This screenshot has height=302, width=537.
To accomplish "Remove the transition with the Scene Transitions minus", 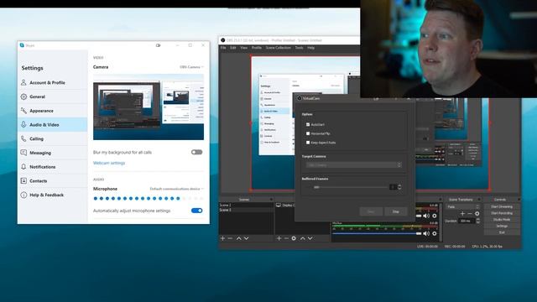I will click(470, 213).
